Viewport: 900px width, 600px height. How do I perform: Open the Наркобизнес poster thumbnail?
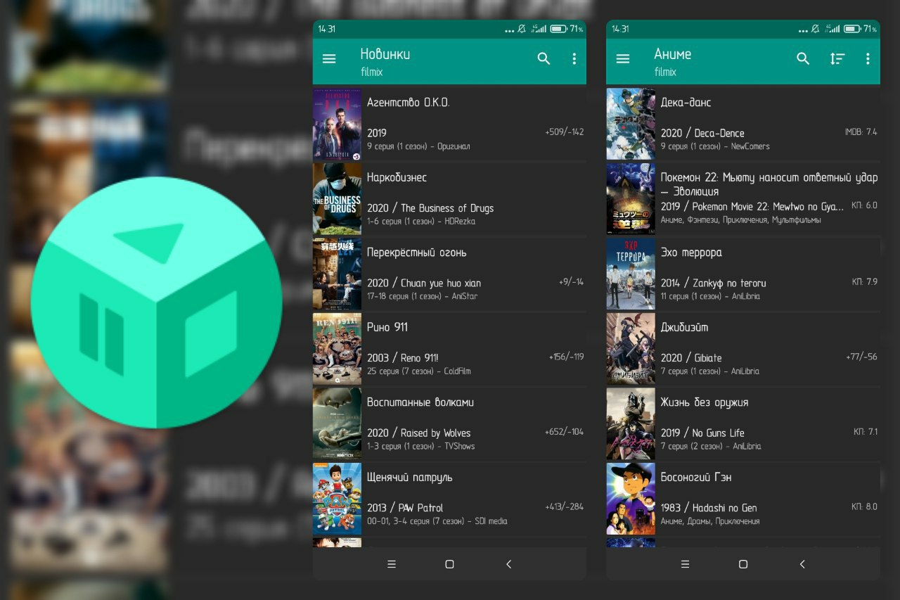tap(337, 199)
